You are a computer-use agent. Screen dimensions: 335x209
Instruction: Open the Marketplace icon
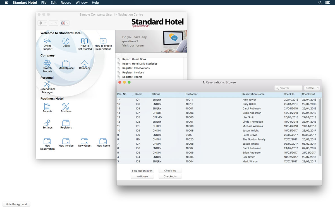[66, 64]
